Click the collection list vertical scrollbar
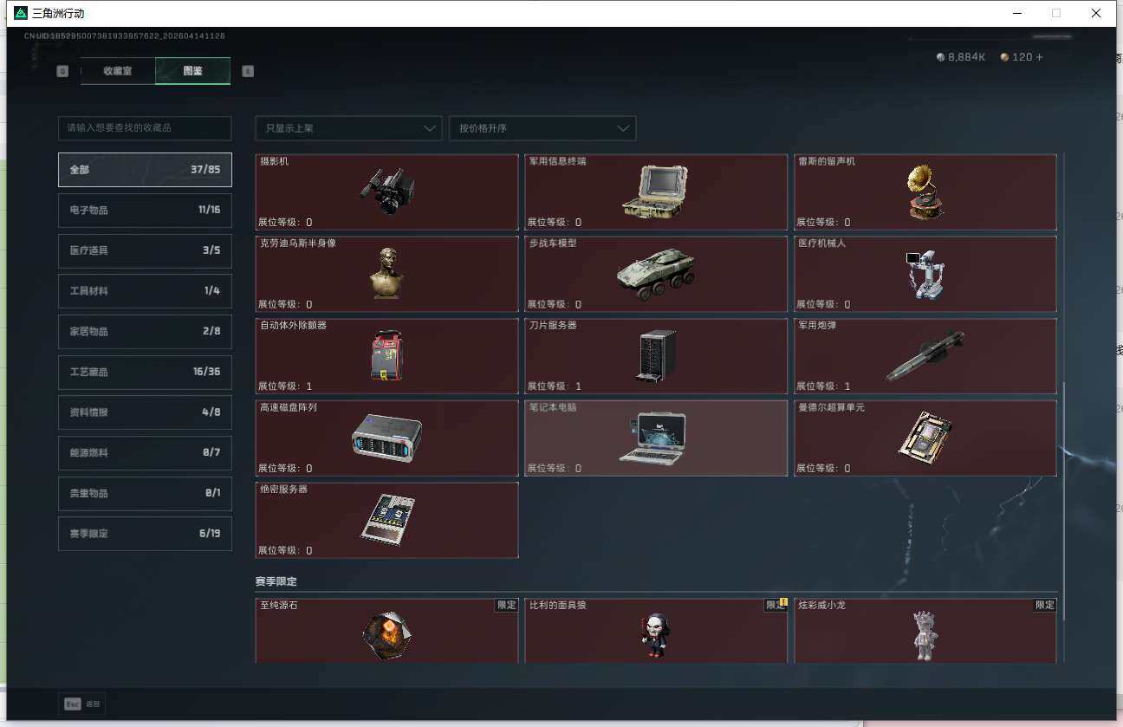1123x727 pixels. (1065, 501)
